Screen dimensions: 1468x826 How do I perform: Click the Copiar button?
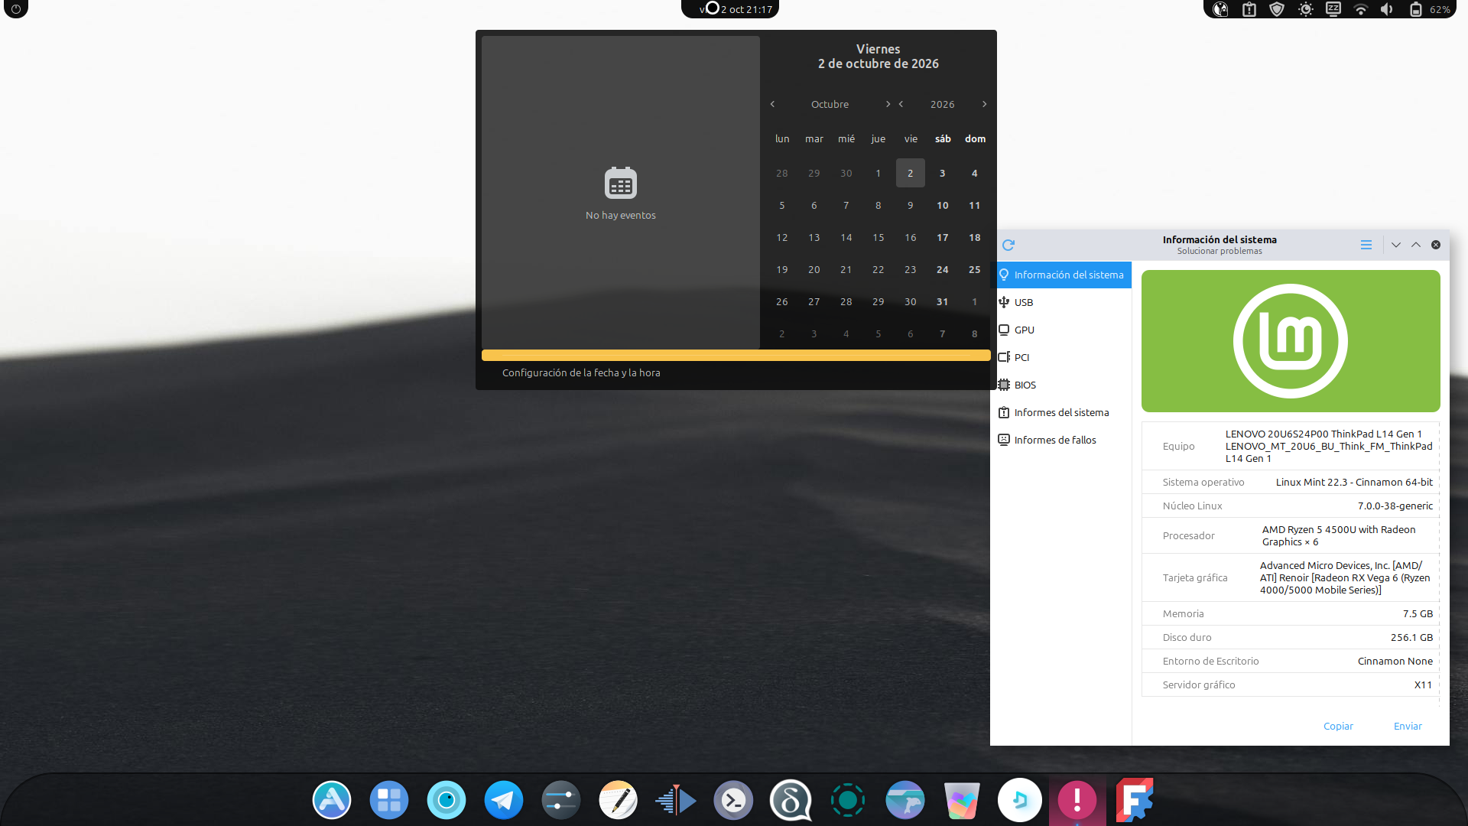click(x=1338, y=726)
